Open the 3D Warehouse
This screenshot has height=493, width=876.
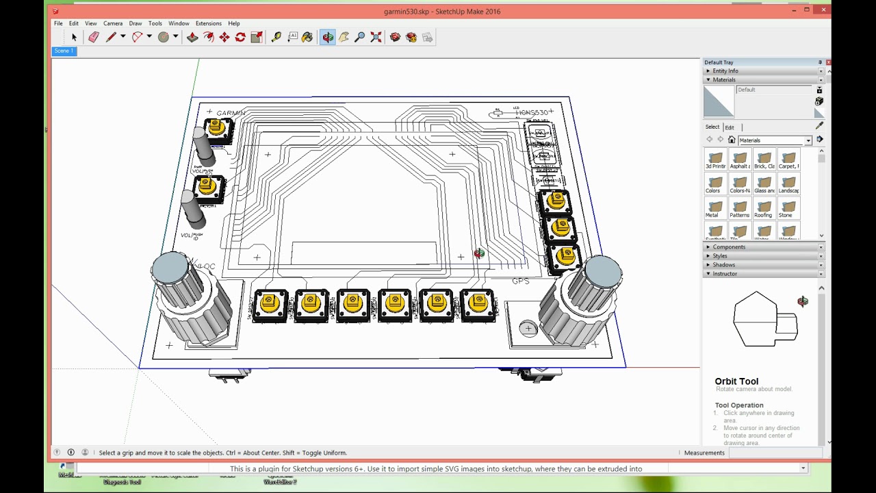tap(395, 37)
